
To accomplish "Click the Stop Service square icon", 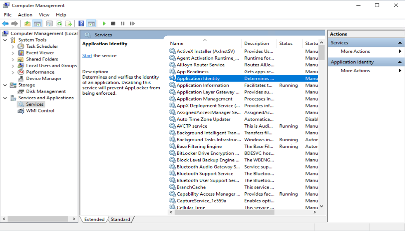I will coord(113,23).
